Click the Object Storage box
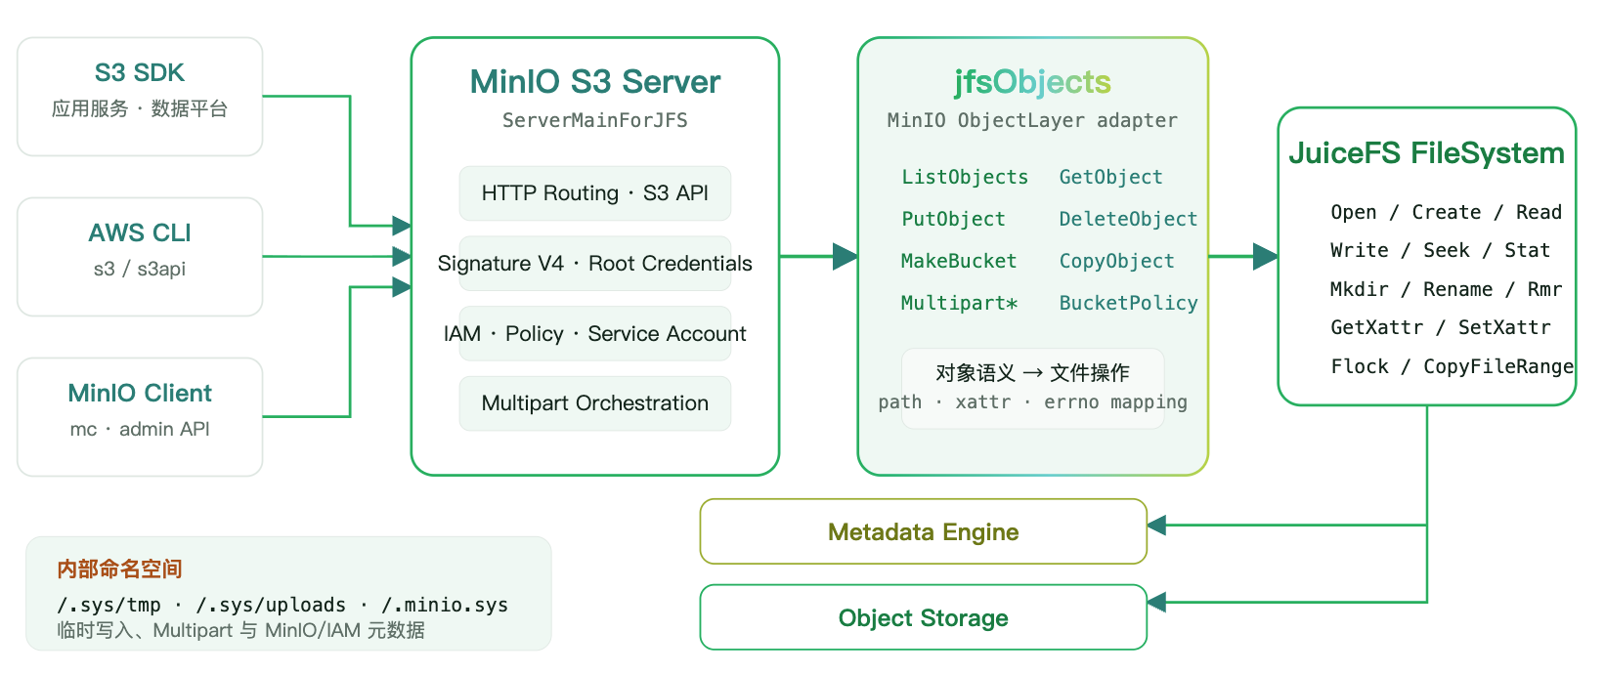1605x674 pixels. coord(924,617)
